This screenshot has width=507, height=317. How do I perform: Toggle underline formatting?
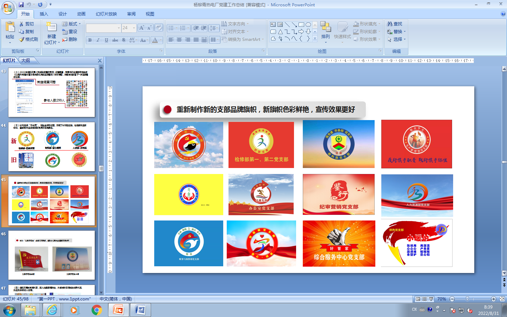(x=106, y=40)
